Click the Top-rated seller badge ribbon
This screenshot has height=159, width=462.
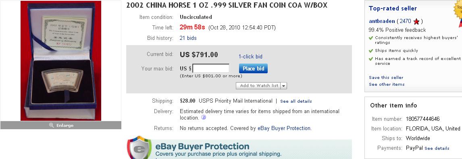tap(458, 12)
